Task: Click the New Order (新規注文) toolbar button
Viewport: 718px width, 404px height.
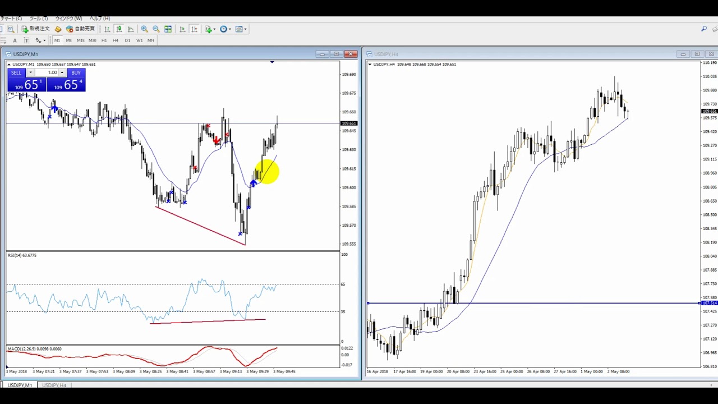Action: tap(35, 29)
